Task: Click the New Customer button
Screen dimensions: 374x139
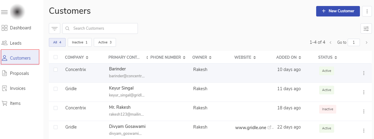Action: click(338, 11)
